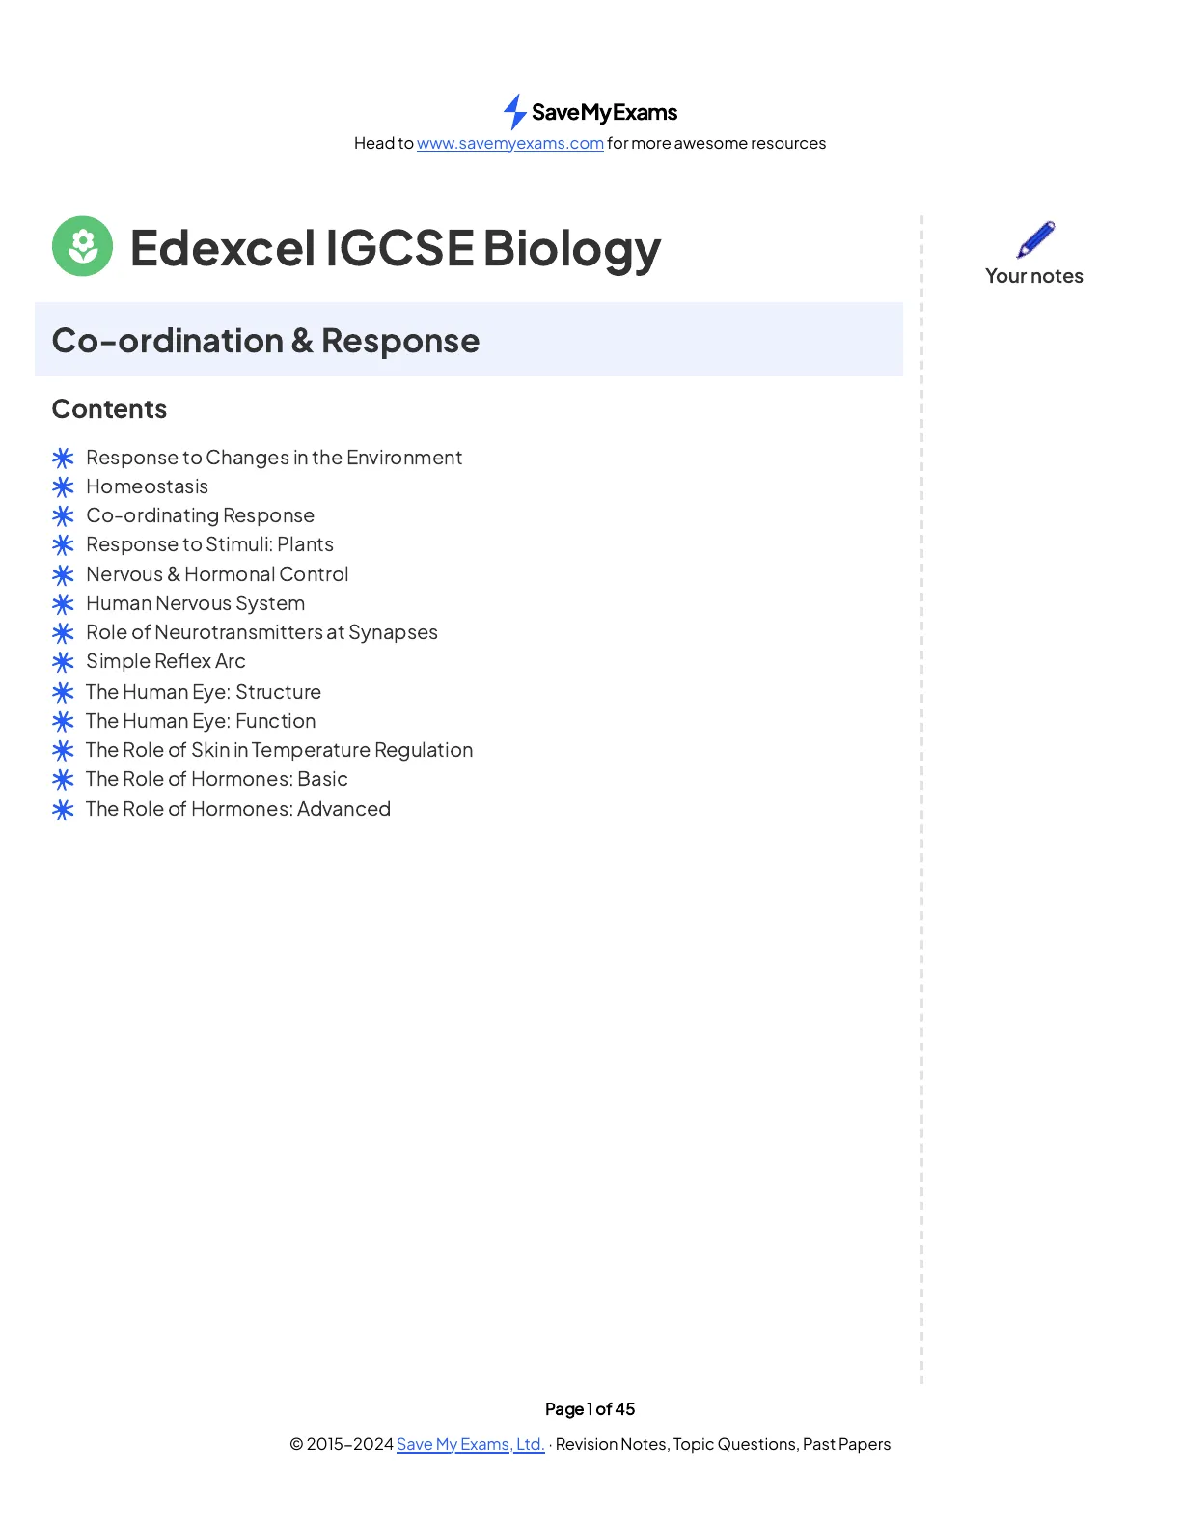Viewport: 1181px width, 1529px height.
Task: Open The Human Eye: Structure entry
Action: click(203, 692)
